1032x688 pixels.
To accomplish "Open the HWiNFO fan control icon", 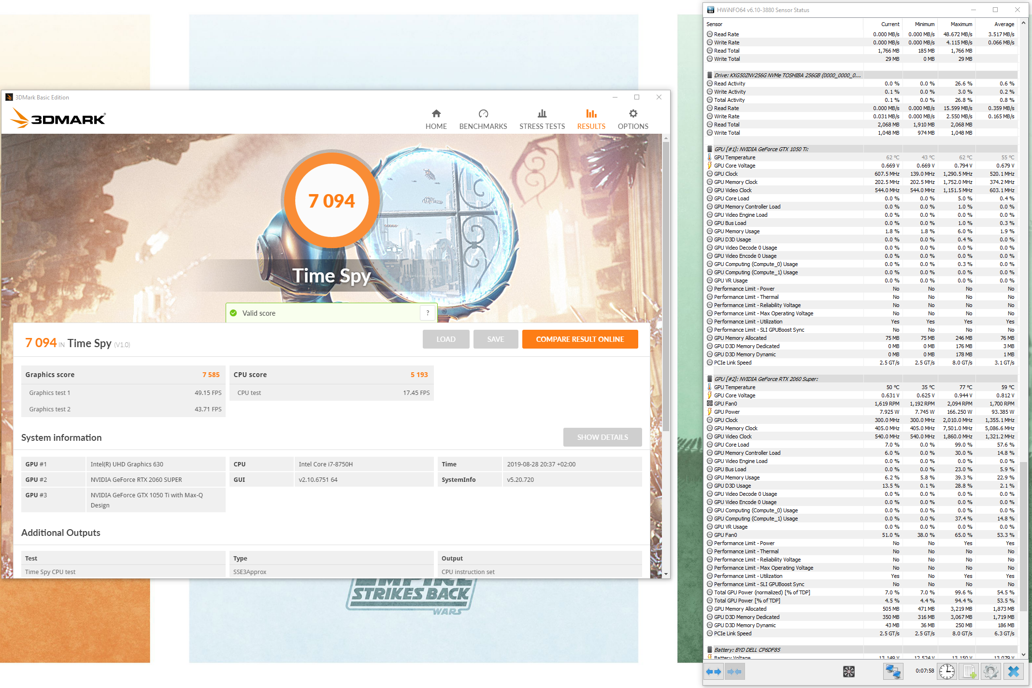I will [849, 672].
